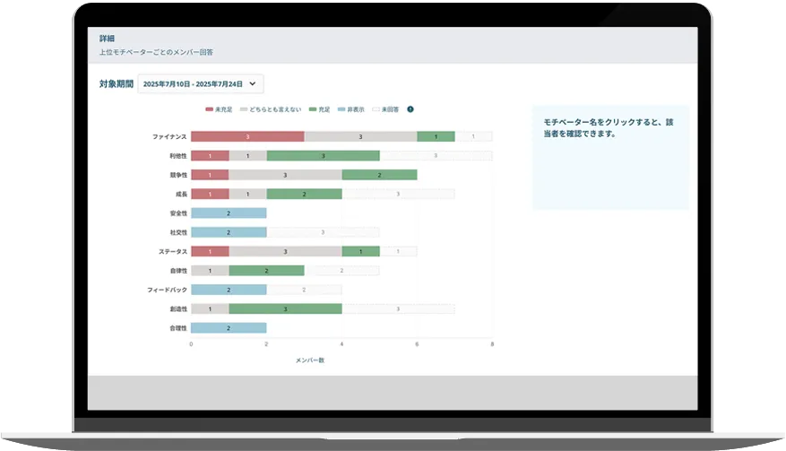786x451 pixels.
Task: Select the gray bar in ファイナンス row
Action: (x=360, y=136)
